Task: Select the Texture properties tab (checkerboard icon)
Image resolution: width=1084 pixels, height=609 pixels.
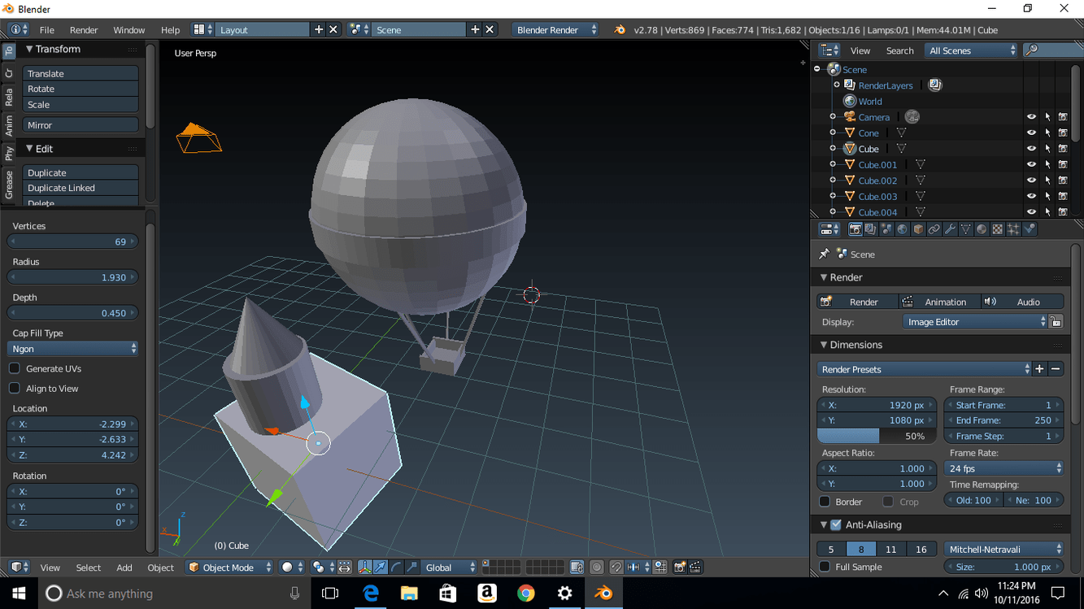Action: coord(998,230)
